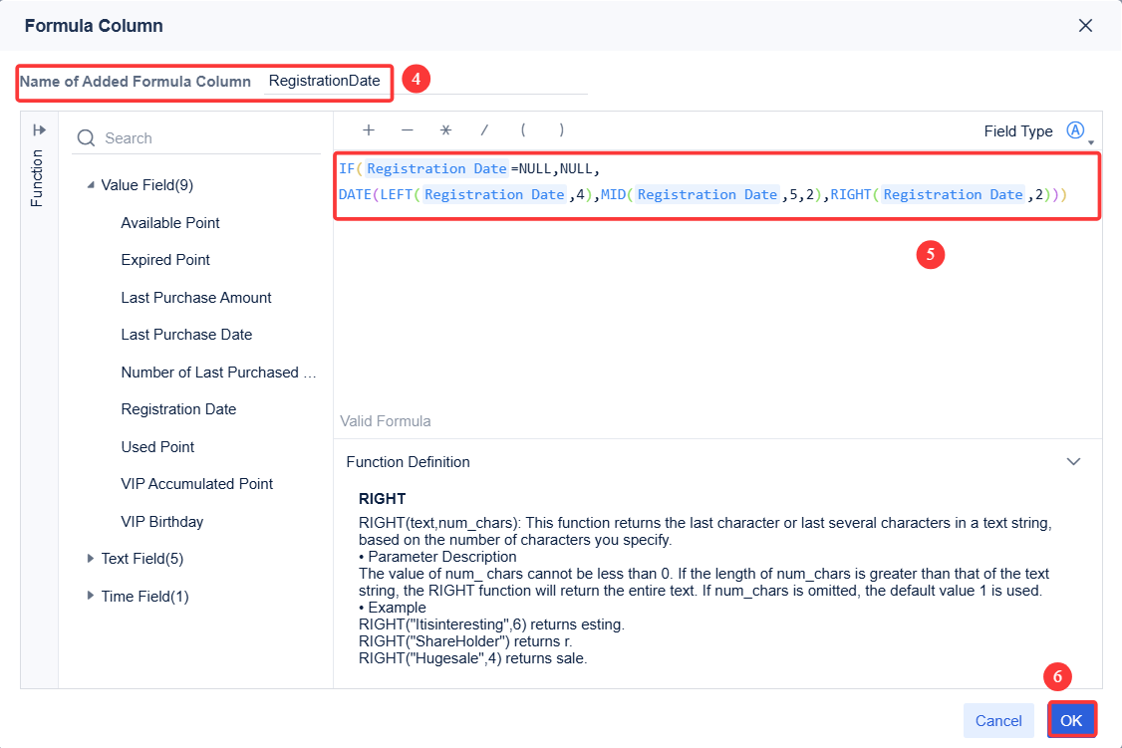The height and width of the screenshot is (748, 1122).
Task: Click inside the formula editor area
Action: tap(698, 299)
